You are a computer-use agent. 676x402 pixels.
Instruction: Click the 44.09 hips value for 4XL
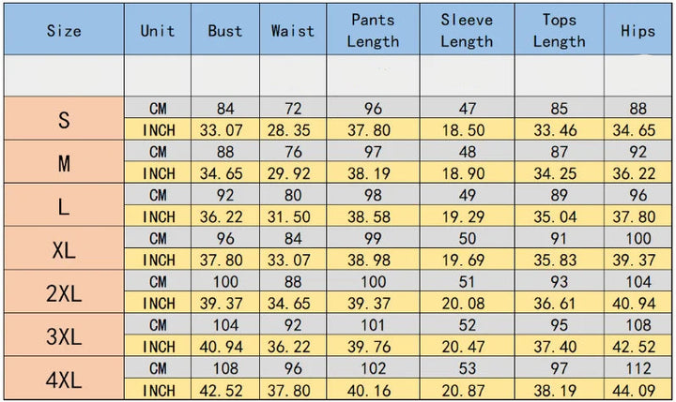coord(638,389)
